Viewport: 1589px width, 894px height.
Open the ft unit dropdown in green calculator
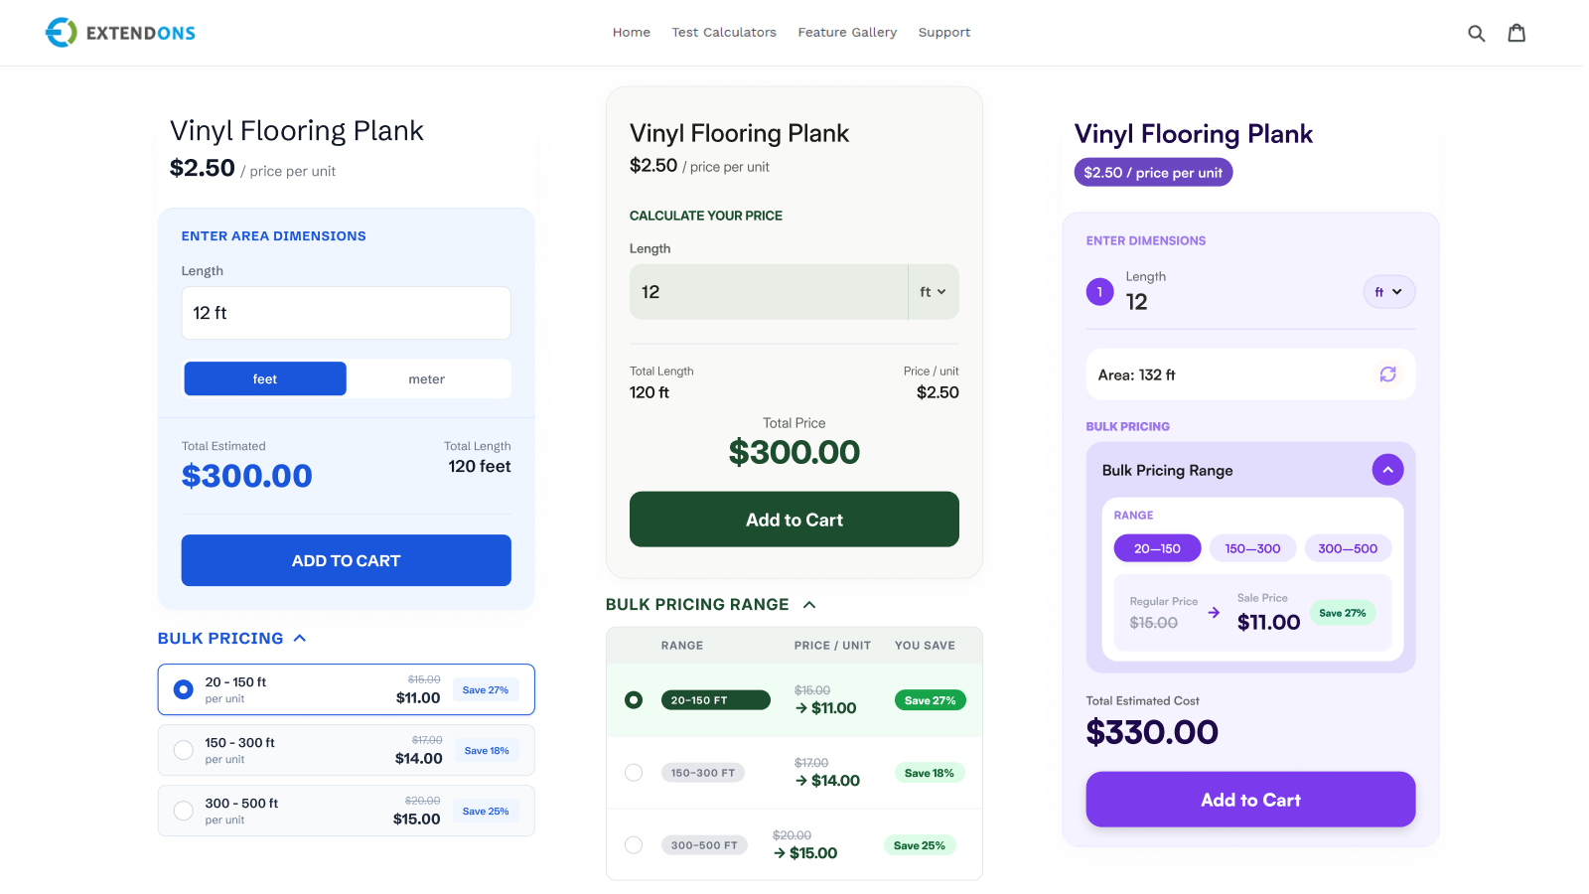[x=934, y=292]
